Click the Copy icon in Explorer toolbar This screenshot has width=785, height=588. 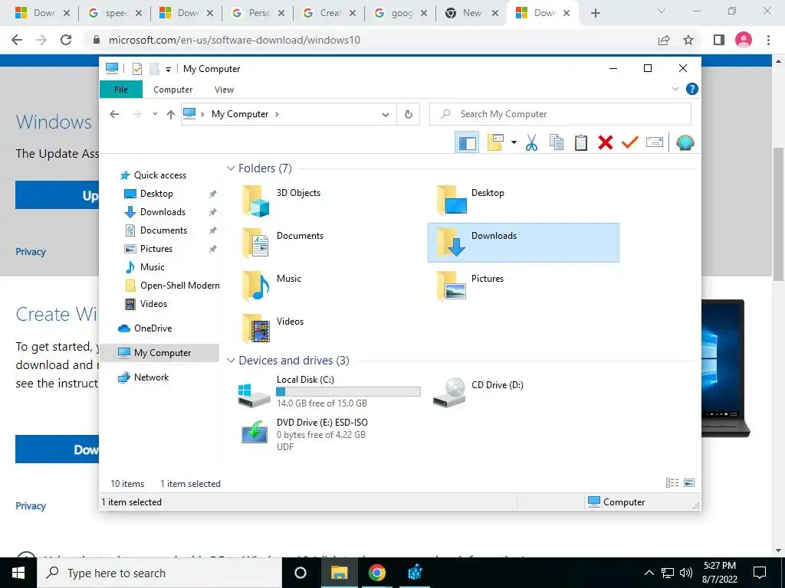tap(557, 143)
